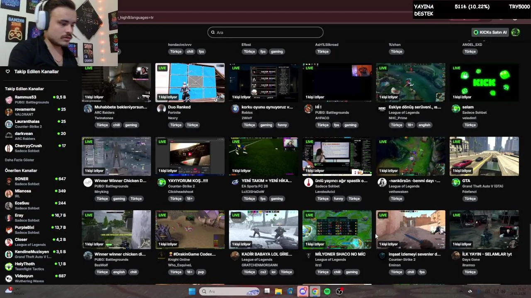Image resolution: width=531 pixels, height=298 pixels.
Task: Click ilnamso's avatar on Days Gone stream
Action: tap(456, 256)
